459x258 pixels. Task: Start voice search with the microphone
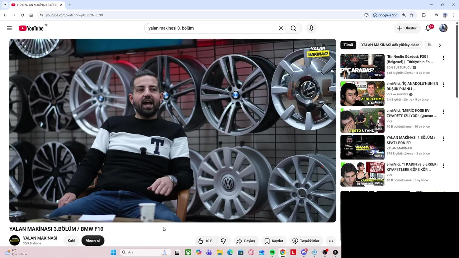point(311,28)
